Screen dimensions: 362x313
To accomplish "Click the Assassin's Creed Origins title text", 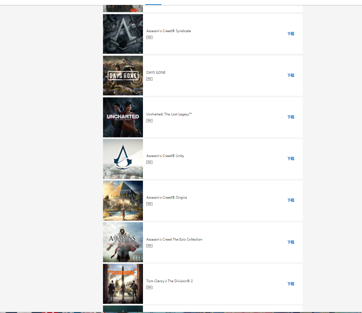I will (167, 197).
